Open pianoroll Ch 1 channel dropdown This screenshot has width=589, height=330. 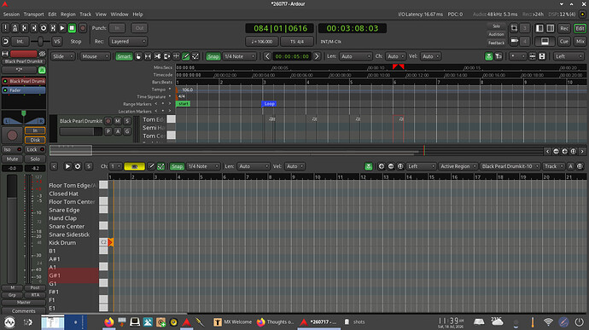[x=116, y=166]
